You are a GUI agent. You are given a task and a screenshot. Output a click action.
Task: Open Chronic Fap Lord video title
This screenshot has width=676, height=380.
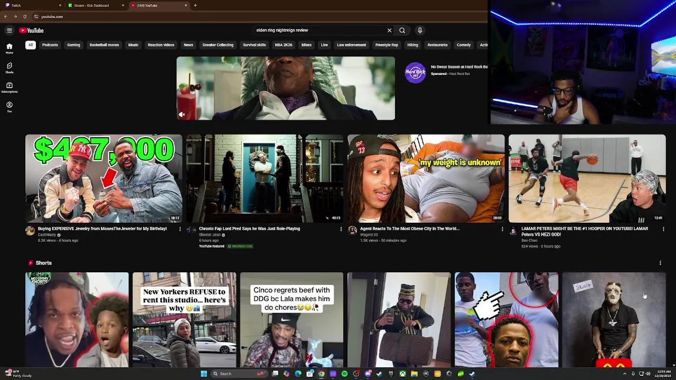click(x=249, y=229)
